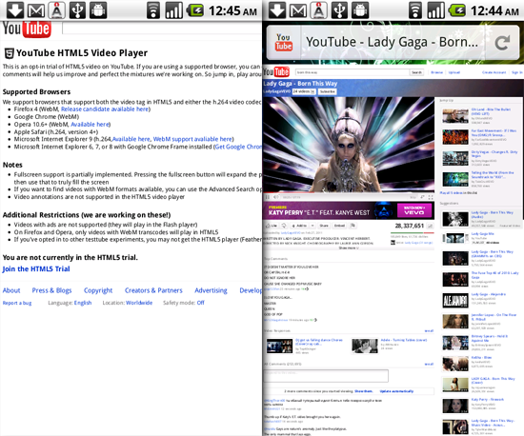Tap the signal bars icon in right status bar
This screenshot has height=436, width=524.
pyautogui.click(x=435, y=10)
